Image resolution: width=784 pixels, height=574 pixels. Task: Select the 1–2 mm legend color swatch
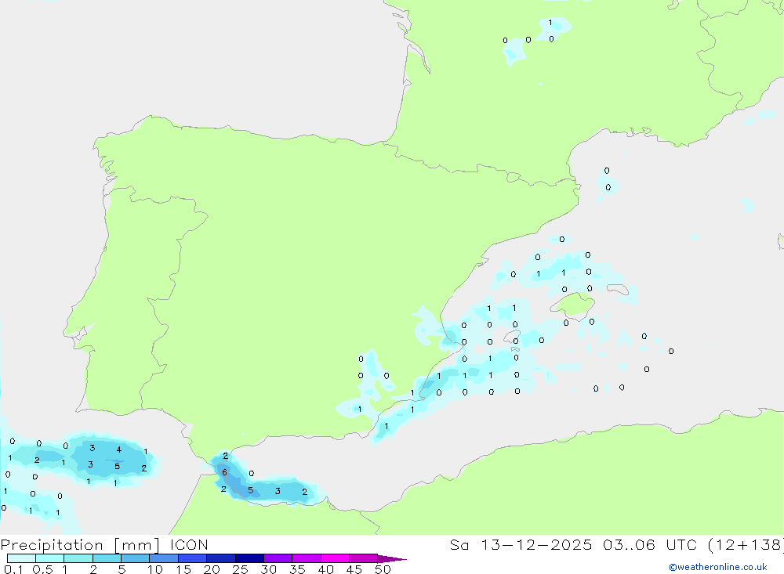(78, 558)
